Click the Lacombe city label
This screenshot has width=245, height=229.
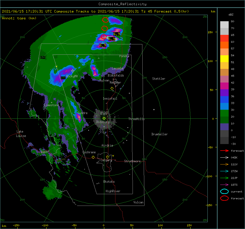(x=118, y=68)
